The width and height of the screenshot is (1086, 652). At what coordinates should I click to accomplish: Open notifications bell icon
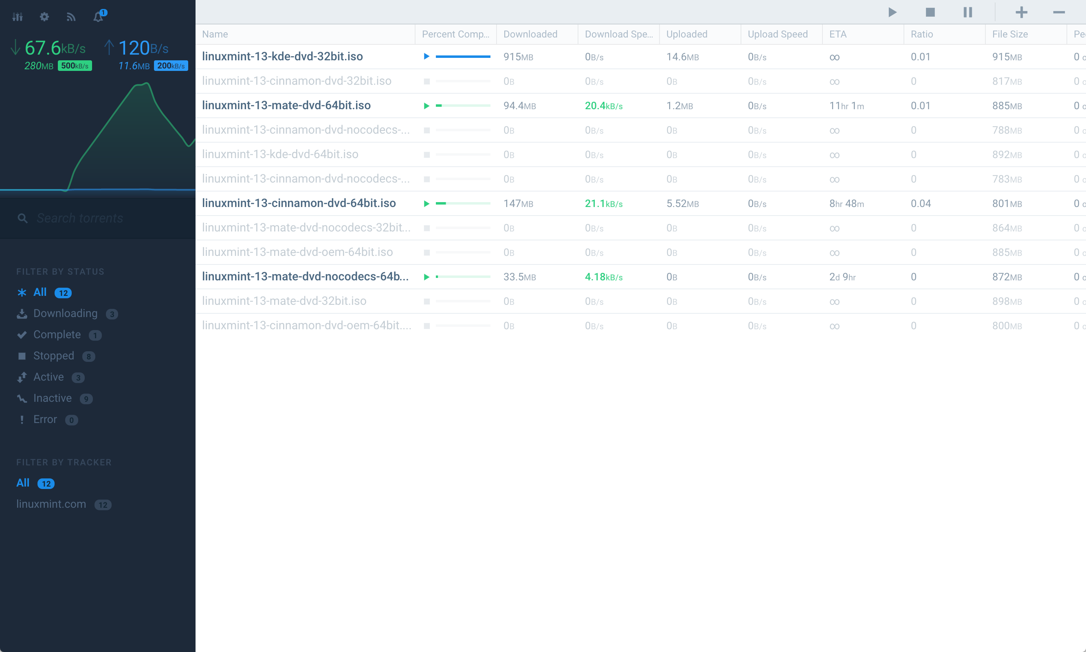point(98,17)
